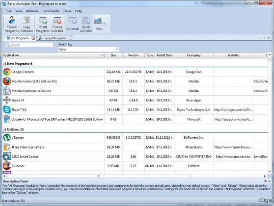Open the View button dropdown arrow
The height and width of the screenshot is (206, 274).
click(x=104, y=24)
